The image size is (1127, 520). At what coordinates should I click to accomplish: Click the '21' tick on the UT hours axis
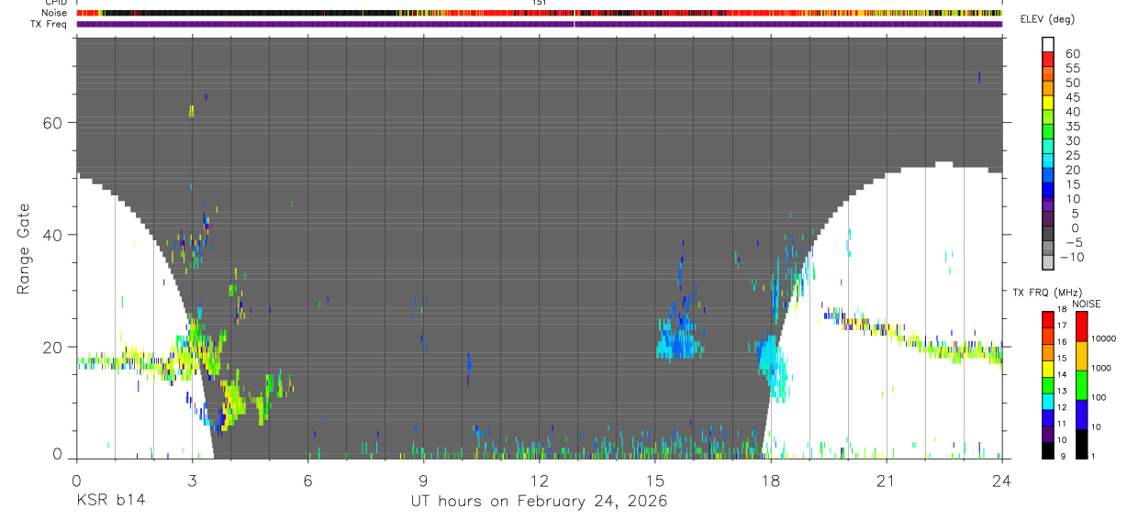(x=886, y=480)
